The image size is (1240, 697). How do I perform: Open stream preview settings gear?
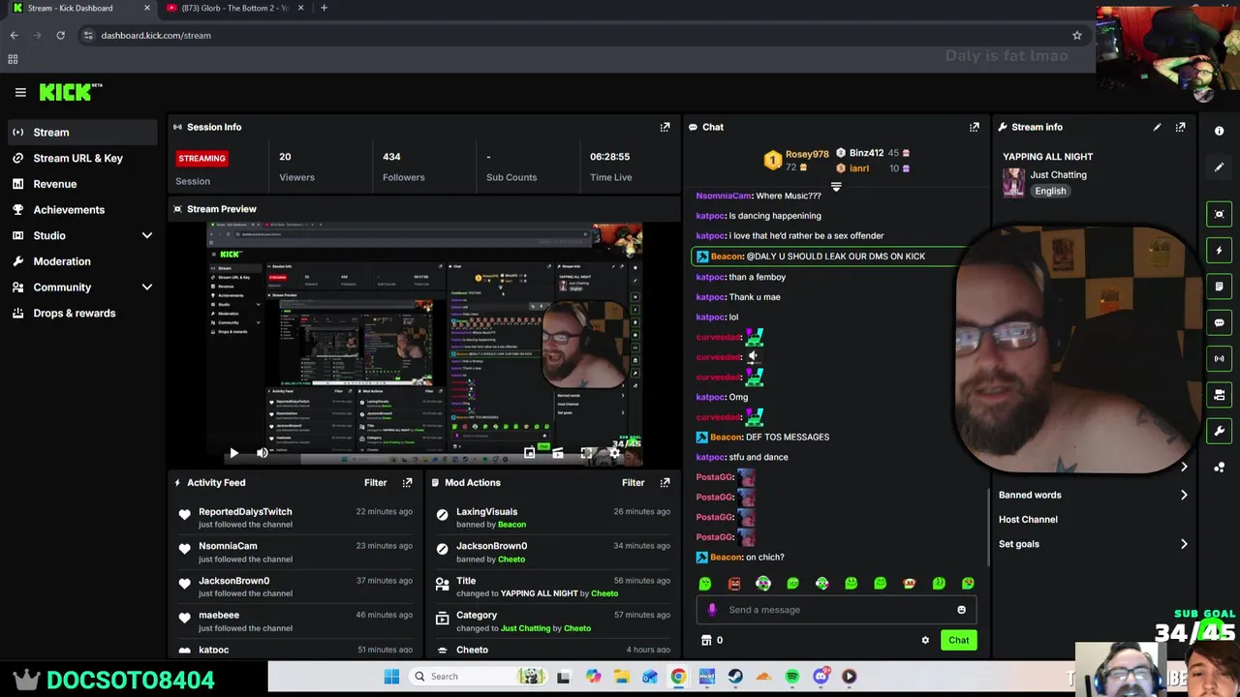click(x=614, y=453)
